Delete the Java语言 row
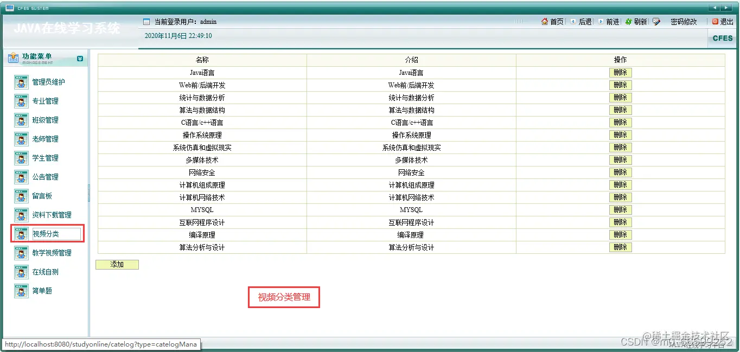Screen dimensions: 740x352 point(620,73)
